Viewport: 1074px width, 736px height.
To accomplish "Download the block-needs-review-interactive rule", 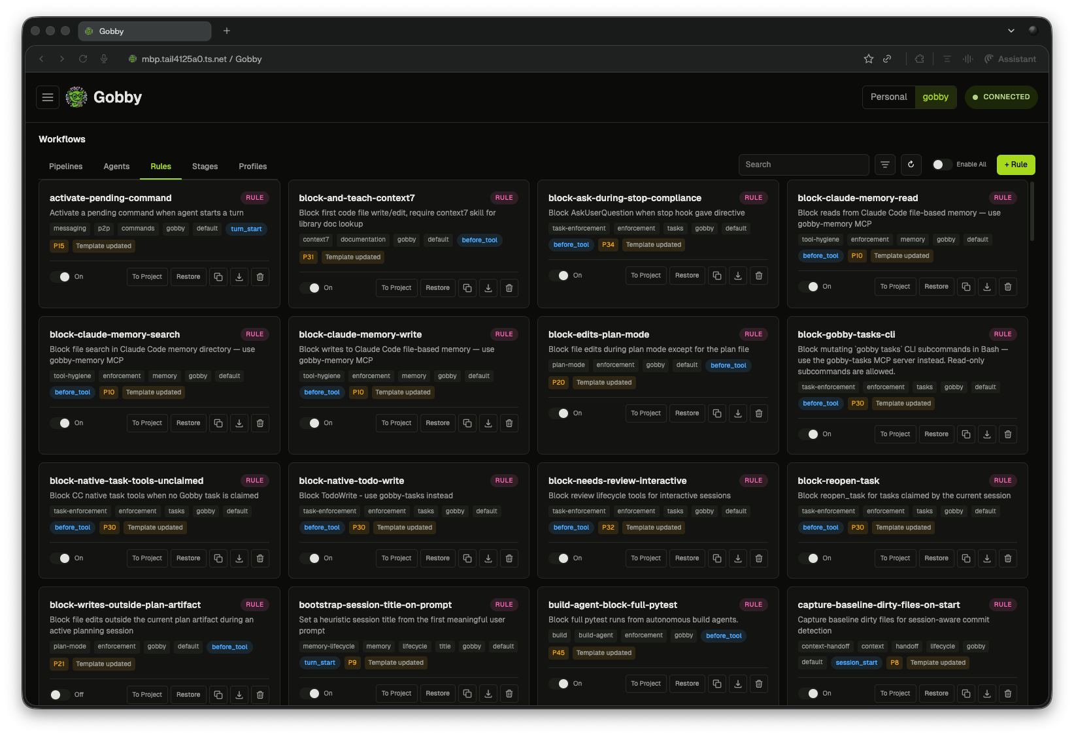I will point(738,558).
